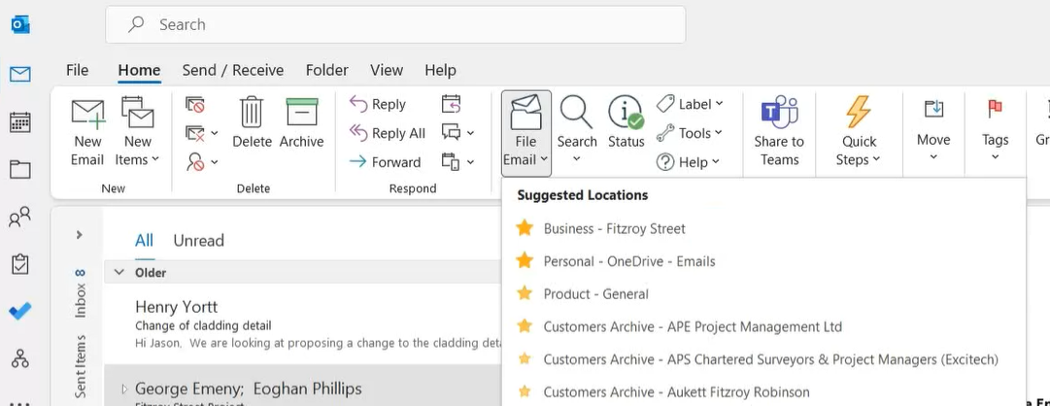Click Reply All

tap(387, 133)
